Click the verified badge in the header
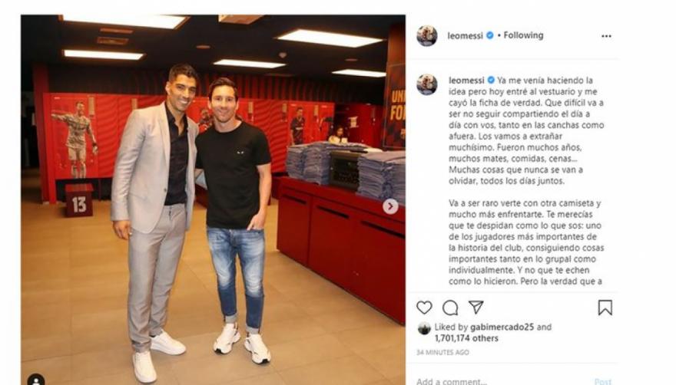This screenshot has width=676, height=385. (490, 35)
